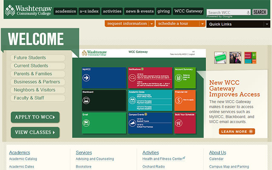Click Take me to My WCC! link
The width and height of the screenshot is (272, 170).
tap(178, 54)
